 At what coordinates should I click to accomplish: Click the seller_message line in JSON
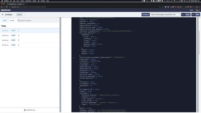100,103
